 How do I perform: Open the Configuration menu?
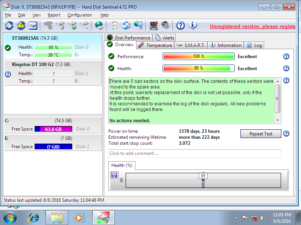[x=80, y=15]
